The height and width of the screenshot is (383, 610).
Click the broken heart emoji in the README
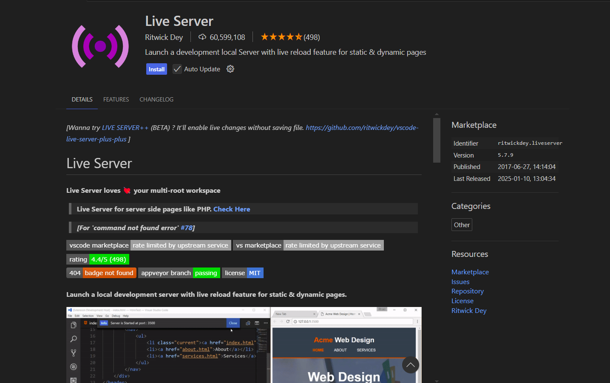point(127,190)
